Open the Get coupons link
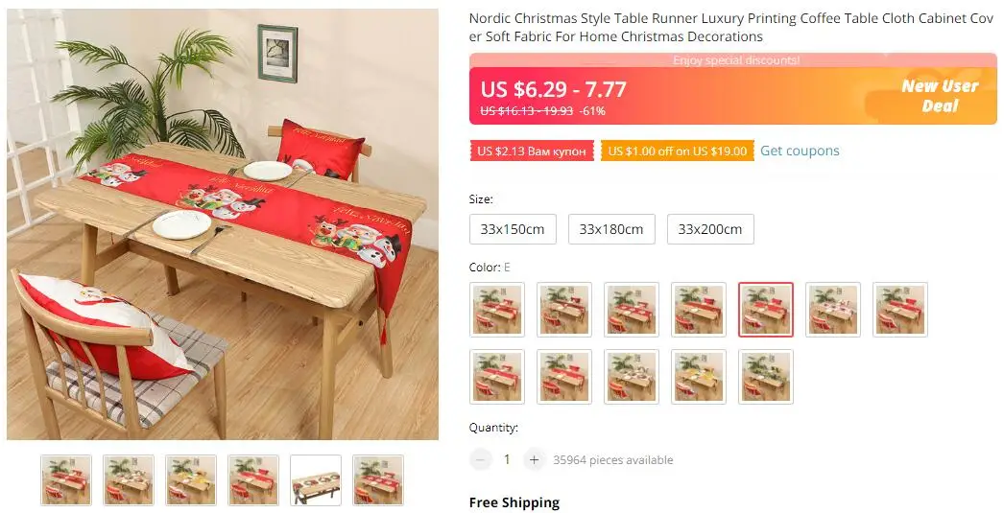Screen dimensions: 1004x513 [x=800, y=151]
